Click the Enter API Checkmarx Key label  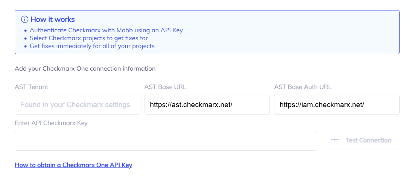[x=51, y=123]
